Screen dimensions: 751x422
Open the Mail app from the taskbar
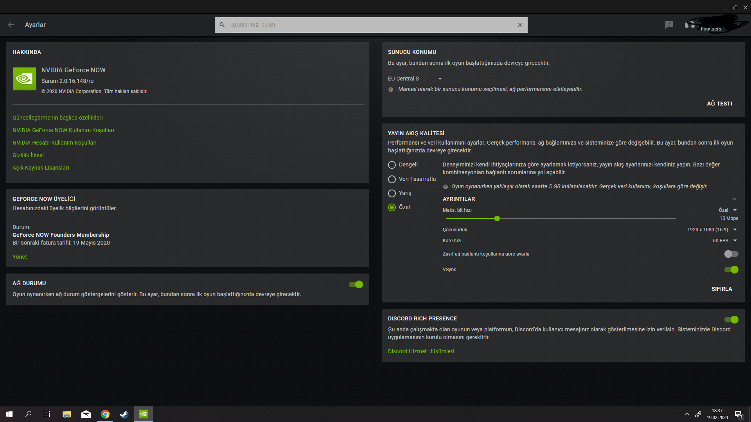86,414
